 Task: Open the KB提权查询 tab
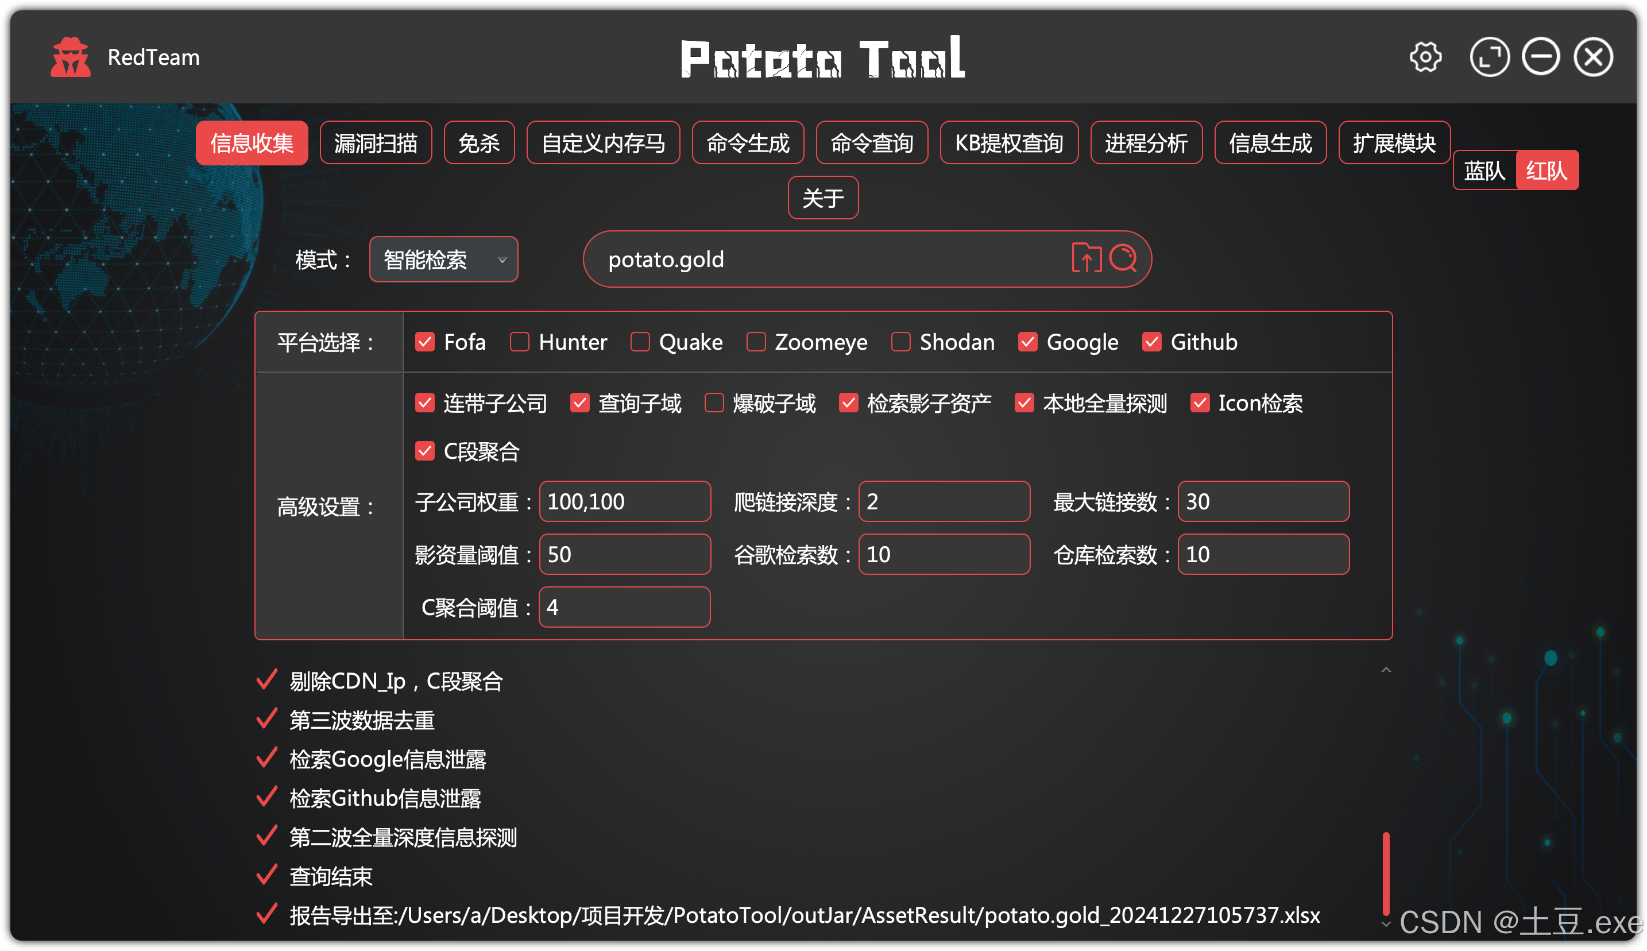click(1008, 143)
